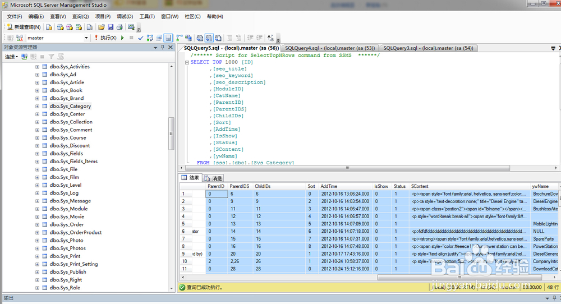Image resolution: width=561 pixels, height=304 pixels.
Task: Open Analysis Services XMLA query icon
Action: (79, 27)
